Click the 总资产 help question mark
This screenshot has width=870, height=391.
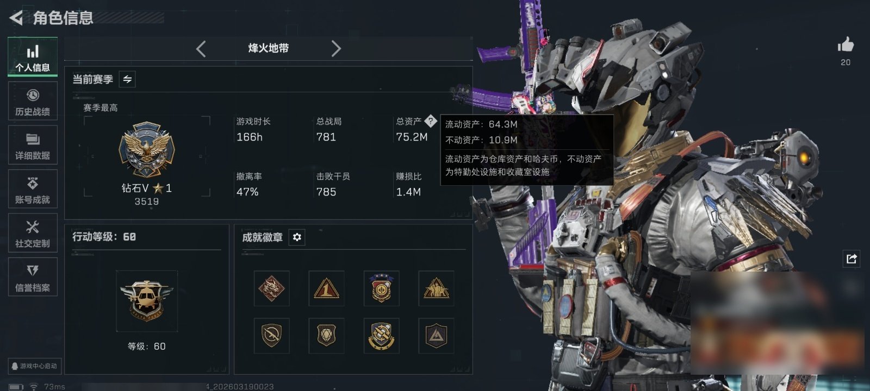[x=430, y=121]
